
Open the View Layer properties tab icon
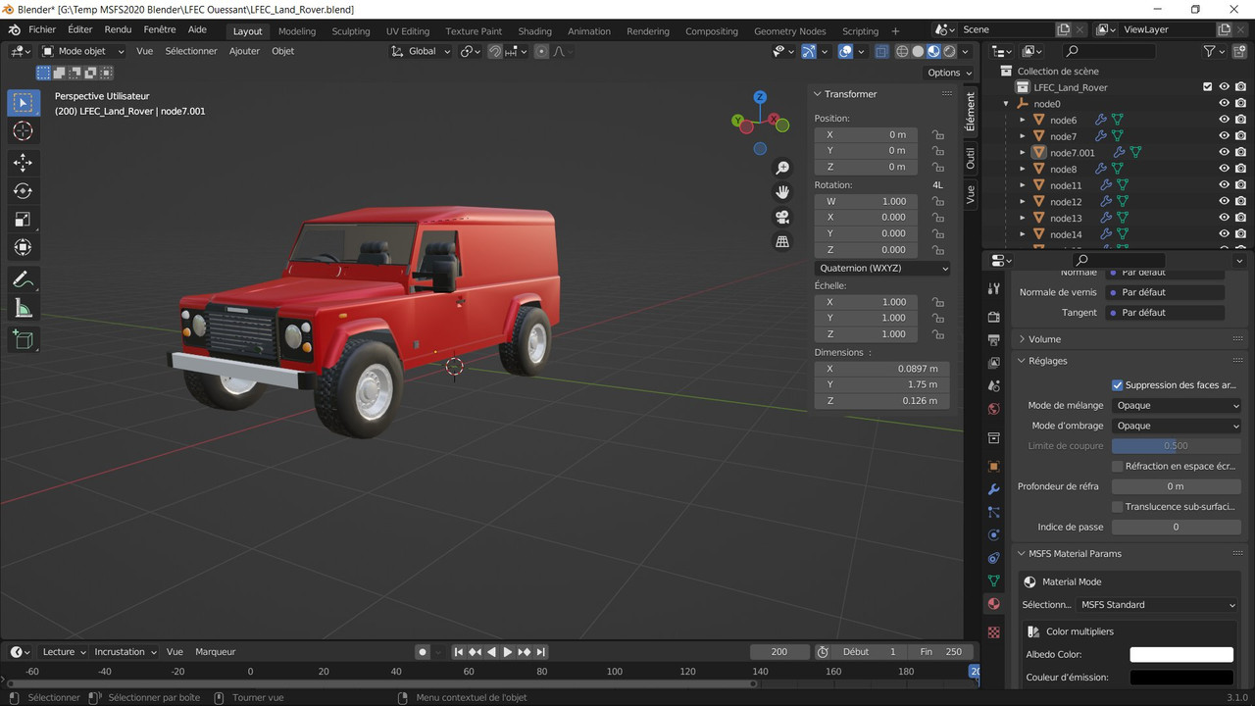tap(994, 363)
